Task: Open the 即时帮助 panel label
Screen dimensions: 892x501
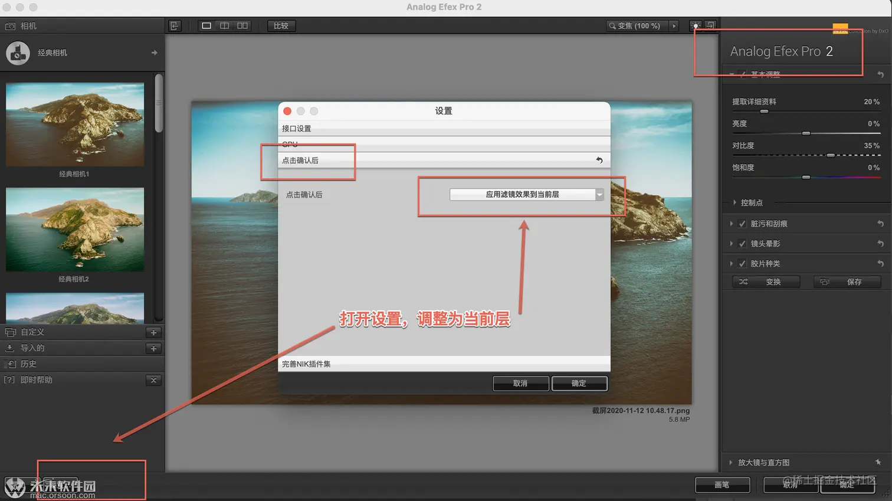Action: point(37,380)
